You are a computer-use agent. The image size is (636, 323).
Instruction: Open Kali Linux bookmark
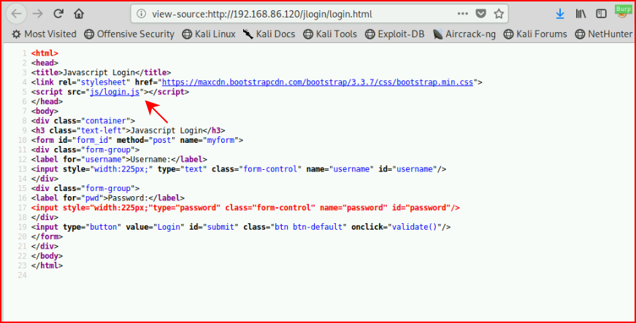coord(209,34)
